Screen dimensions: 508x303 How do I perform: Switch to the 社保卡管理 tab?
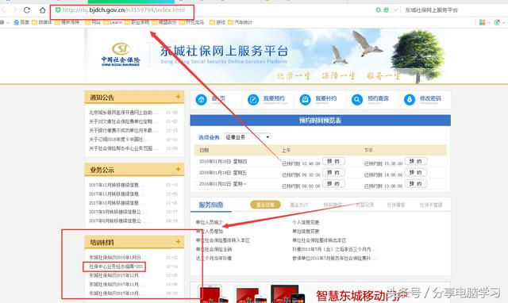431,205
